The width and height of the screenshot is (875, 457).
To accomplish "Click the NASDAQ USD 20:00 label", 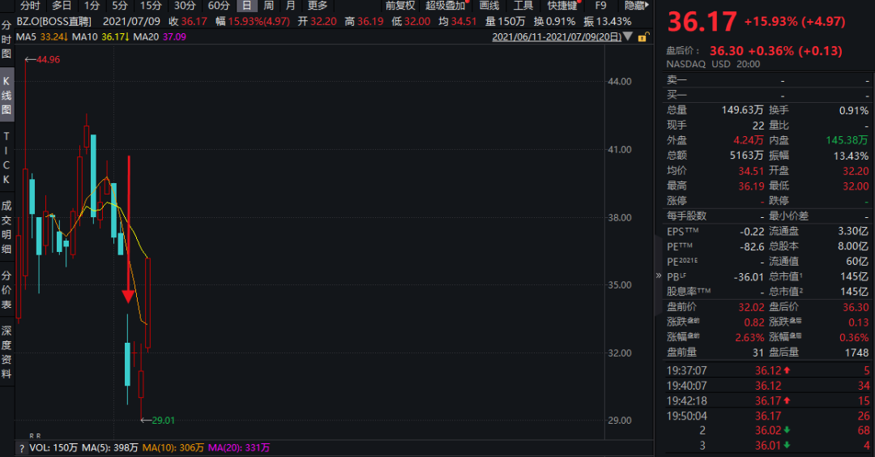I will 713,64.
